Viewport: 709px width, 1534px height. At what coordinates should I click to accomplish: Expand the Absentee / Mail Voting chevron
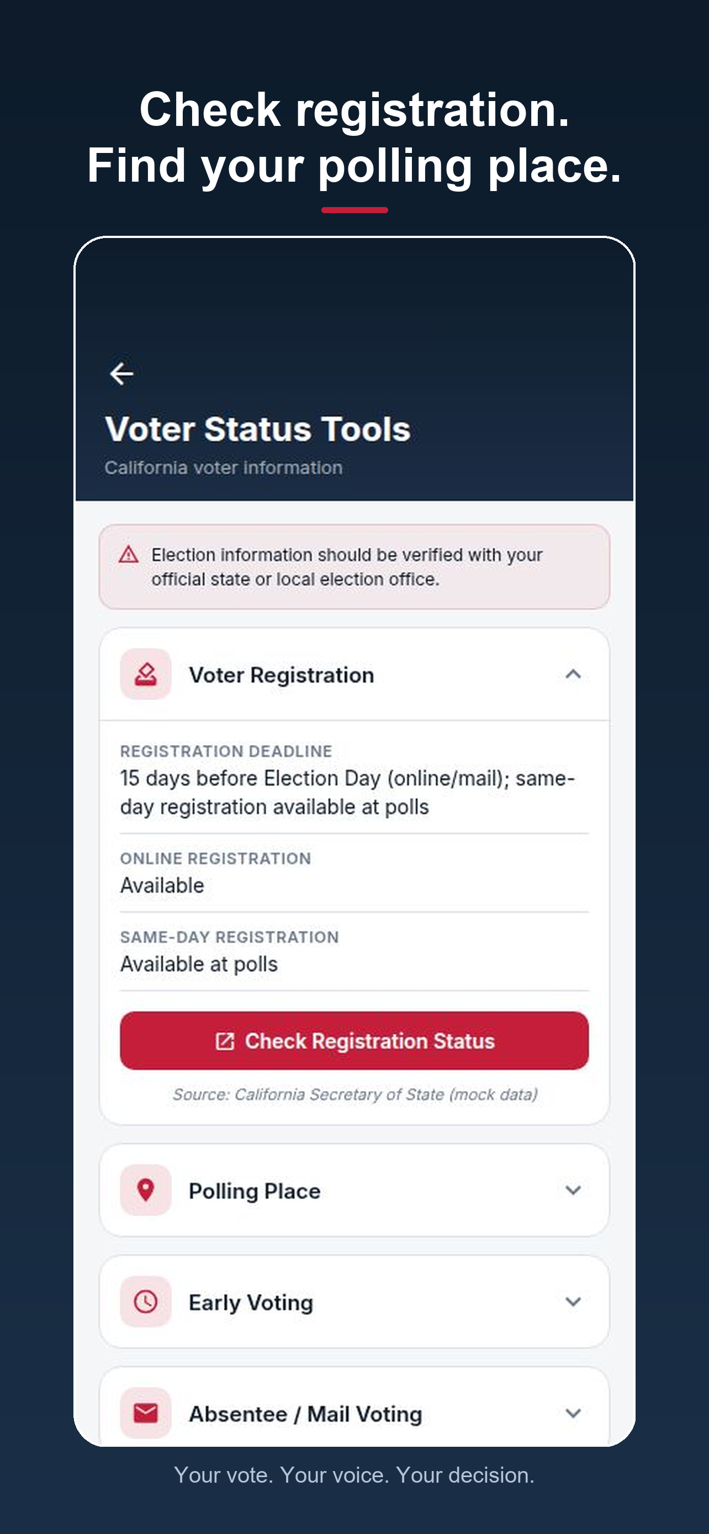pos(573,1413)
